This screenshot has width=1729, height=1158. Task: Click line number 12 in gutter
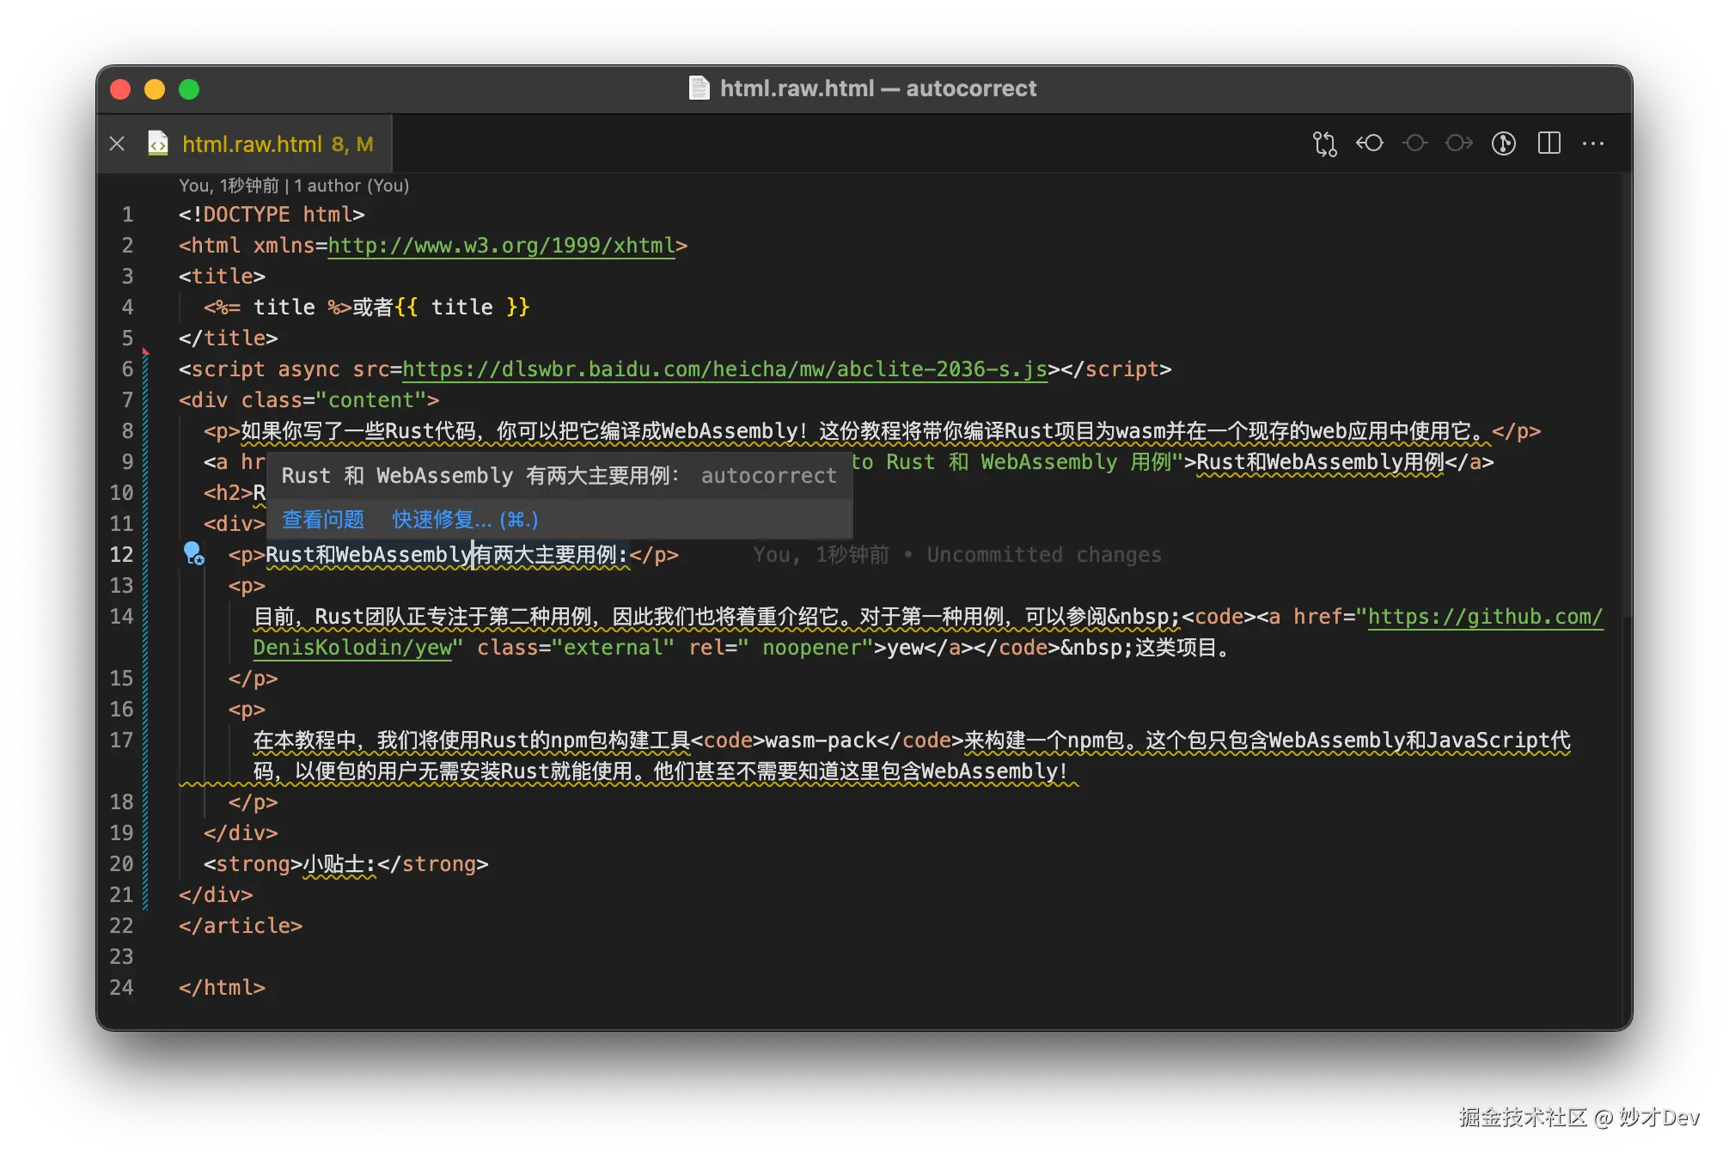[x=121, y=555]
